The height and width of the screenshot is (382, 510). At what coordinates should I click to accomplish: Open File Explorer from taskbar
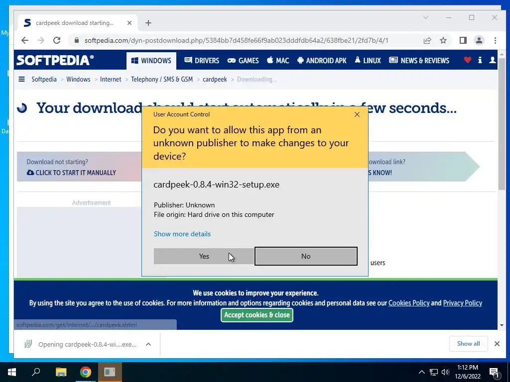click(61, 372)
